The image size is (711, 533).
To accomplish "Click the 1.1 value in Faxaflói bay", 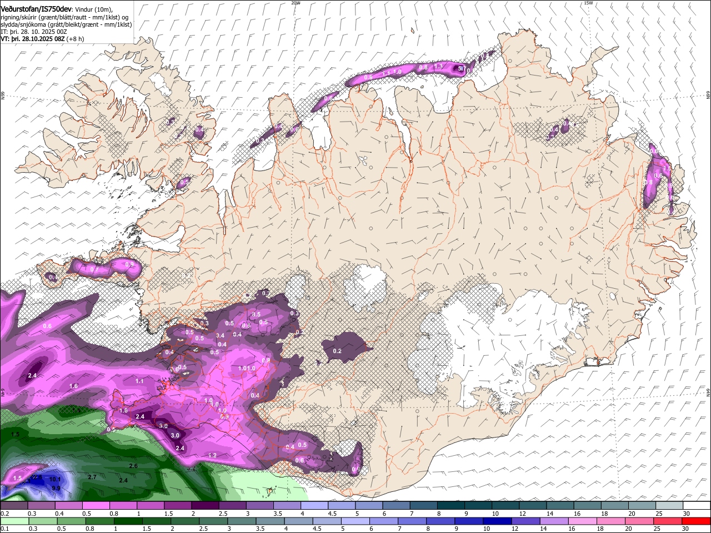I will tap(139, 381).
